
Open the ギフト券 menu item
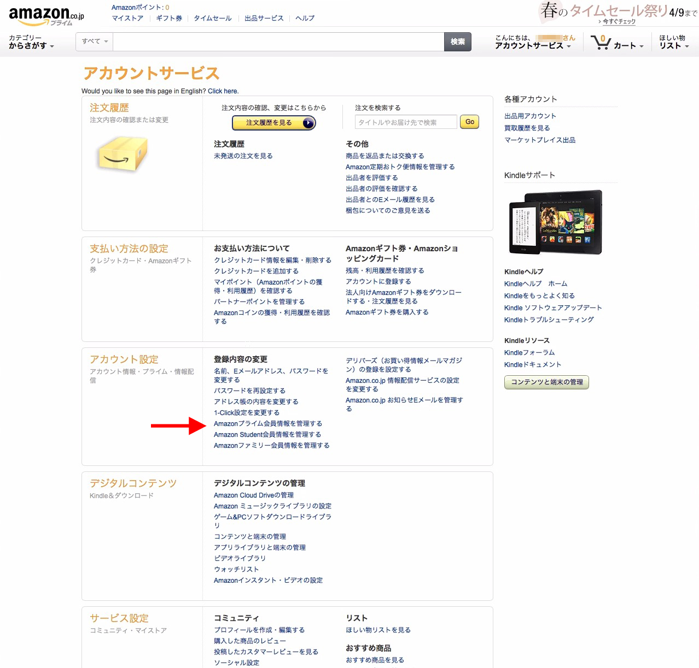(x=168, y=18)
